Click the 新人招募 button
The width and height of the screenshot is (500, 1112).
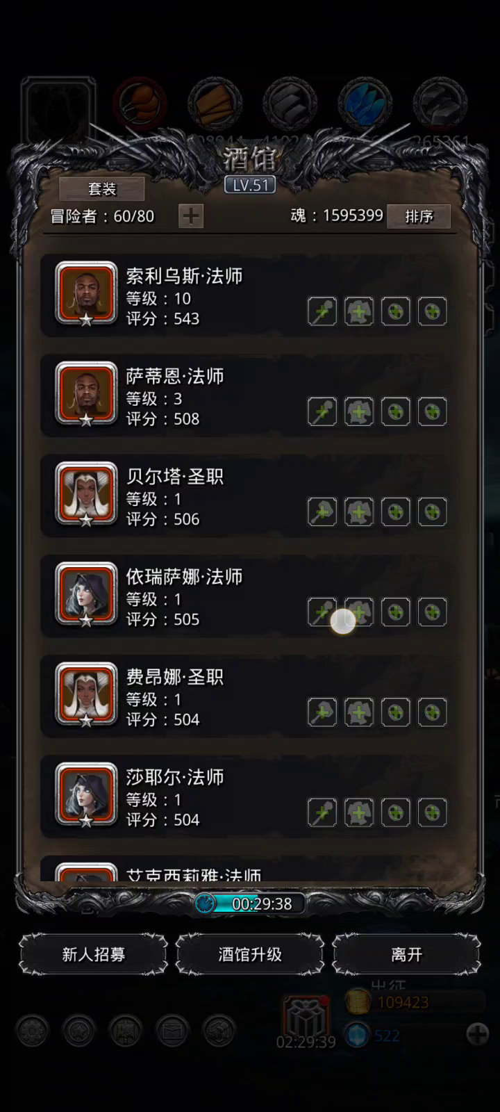[93, 954]
